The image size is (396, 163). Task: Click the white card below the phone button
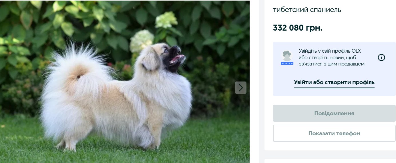[x=330, y=161]
